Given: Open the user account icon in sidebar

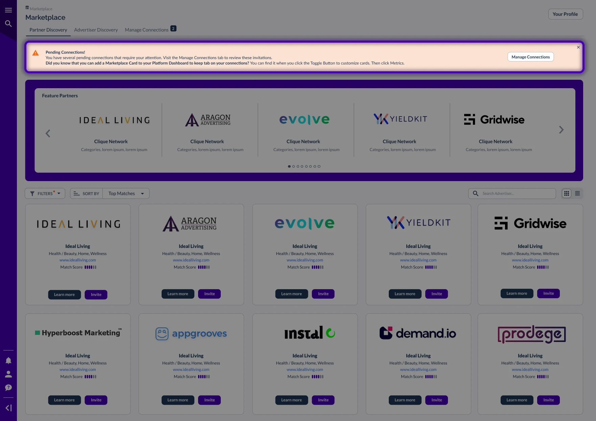Looking at the screenshot, I should (x=8, y=374).
